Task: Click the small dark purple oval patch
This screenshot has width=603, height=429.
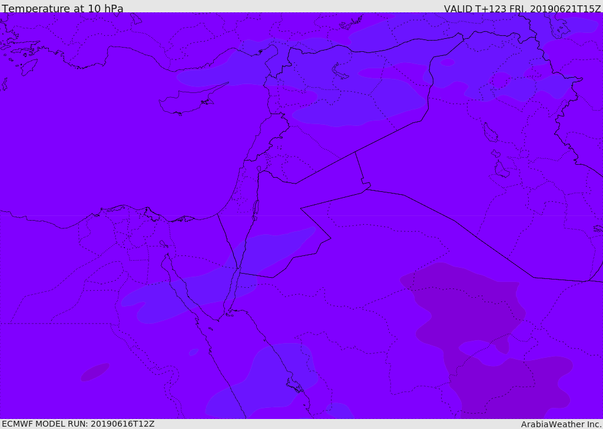Action: (95, 372)
